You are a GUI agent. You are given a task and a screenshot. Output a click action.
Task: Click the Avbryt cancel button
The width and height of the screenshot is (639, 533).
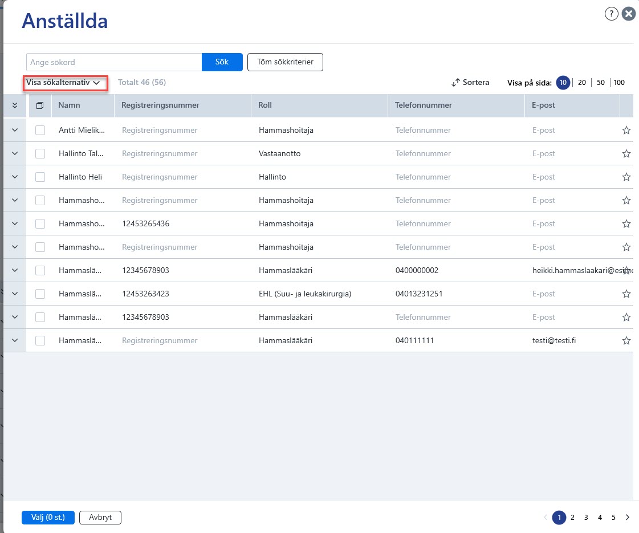[100, 518]
